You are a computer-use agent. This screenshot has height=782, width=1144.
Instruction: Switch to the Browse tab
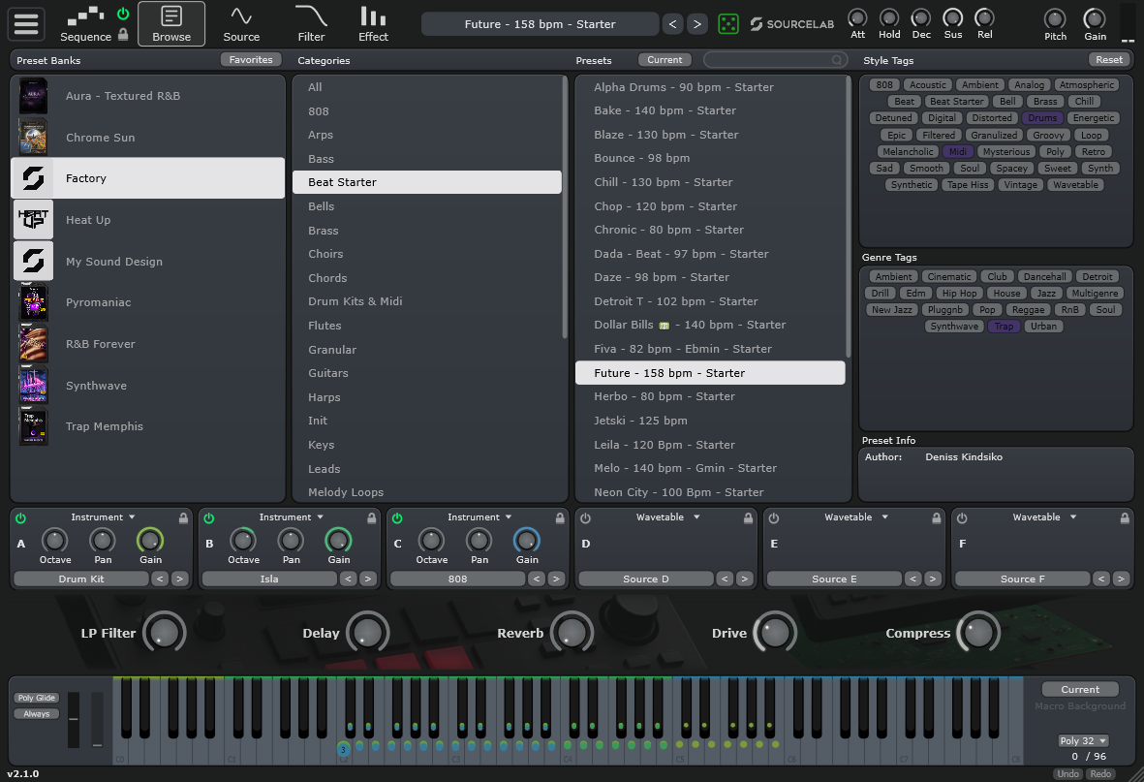tap(170, 23)
